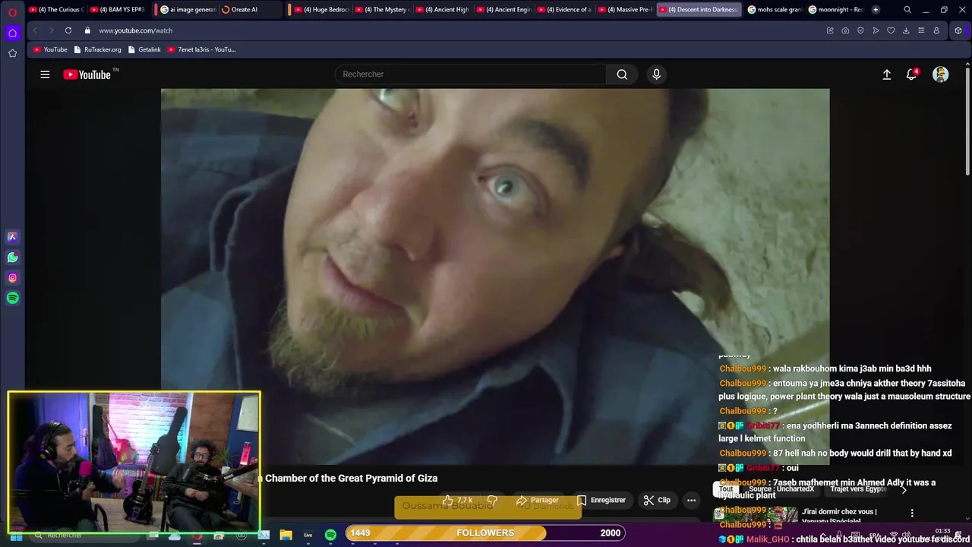Switch to 'ai image generat' tab
This screenshot has width=972, height=547.
(x=188, y=10)
